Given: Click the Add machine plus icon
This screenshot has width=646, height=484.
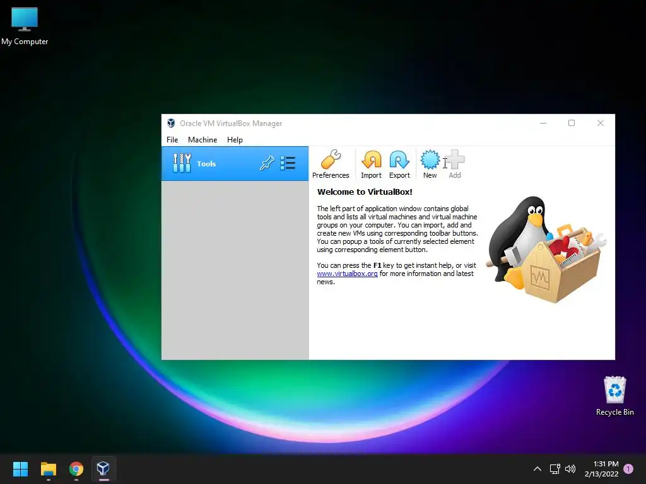Looking at the screenshot, I should pos(455,164).
